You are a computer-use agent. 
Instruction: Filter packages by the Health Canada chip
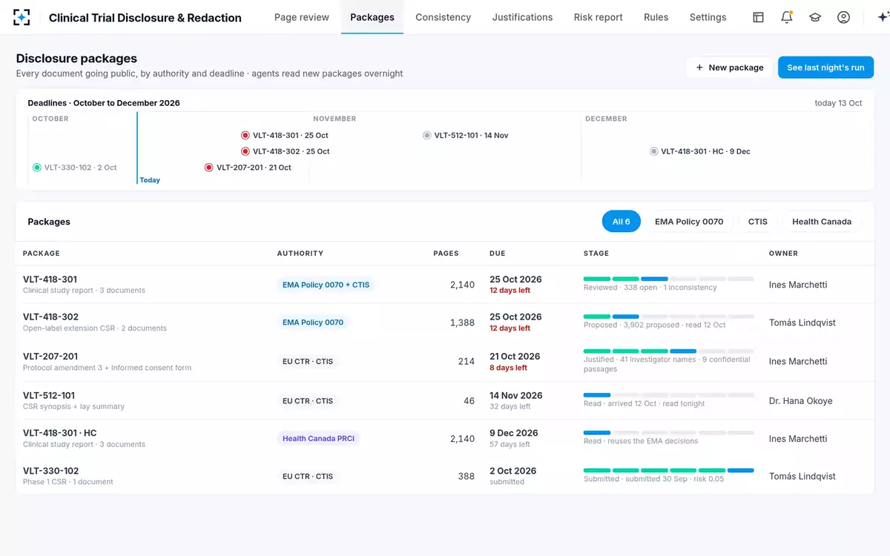[822, 222]
